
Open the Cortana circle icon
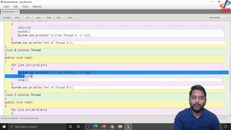click(x=70, y=127)
